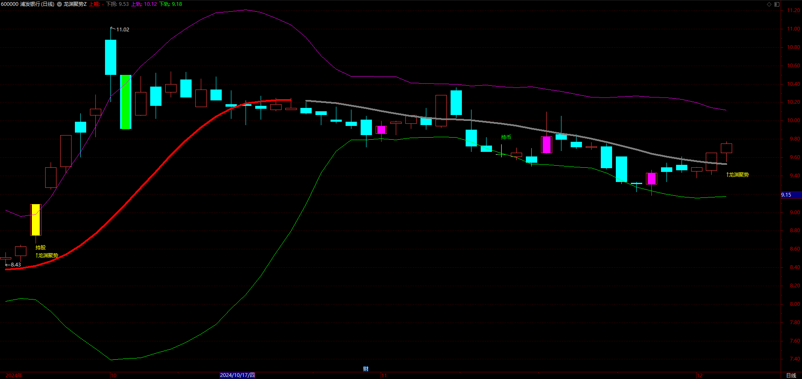Click the ↑龙渊聚势 signal near the latest candle
Image resolution: width=802 pixels, height=379 pixels.
[738, 175]
